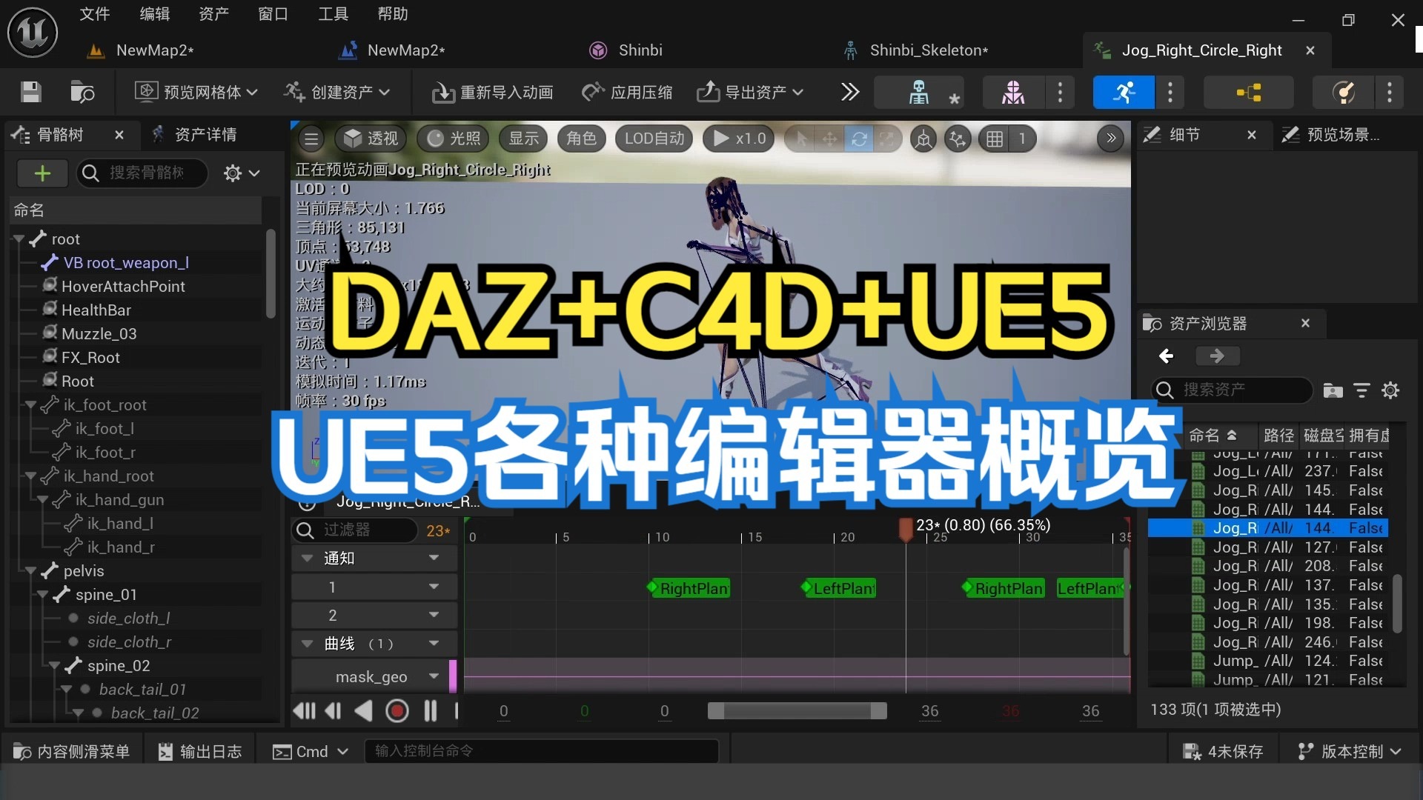Open the filter funnel in 资产浏览器
The height and width of the screenshot is (800, 1423).
(x=1361, y=390)
